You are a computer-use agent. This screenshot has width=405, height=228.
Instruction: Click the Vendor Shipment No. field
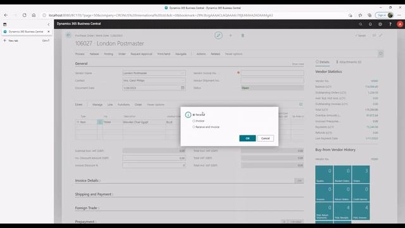point(272,80)
